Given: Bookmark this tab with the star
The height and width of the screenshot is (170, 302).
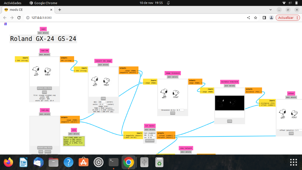Looking at the screenshot, I should [255, 17].
